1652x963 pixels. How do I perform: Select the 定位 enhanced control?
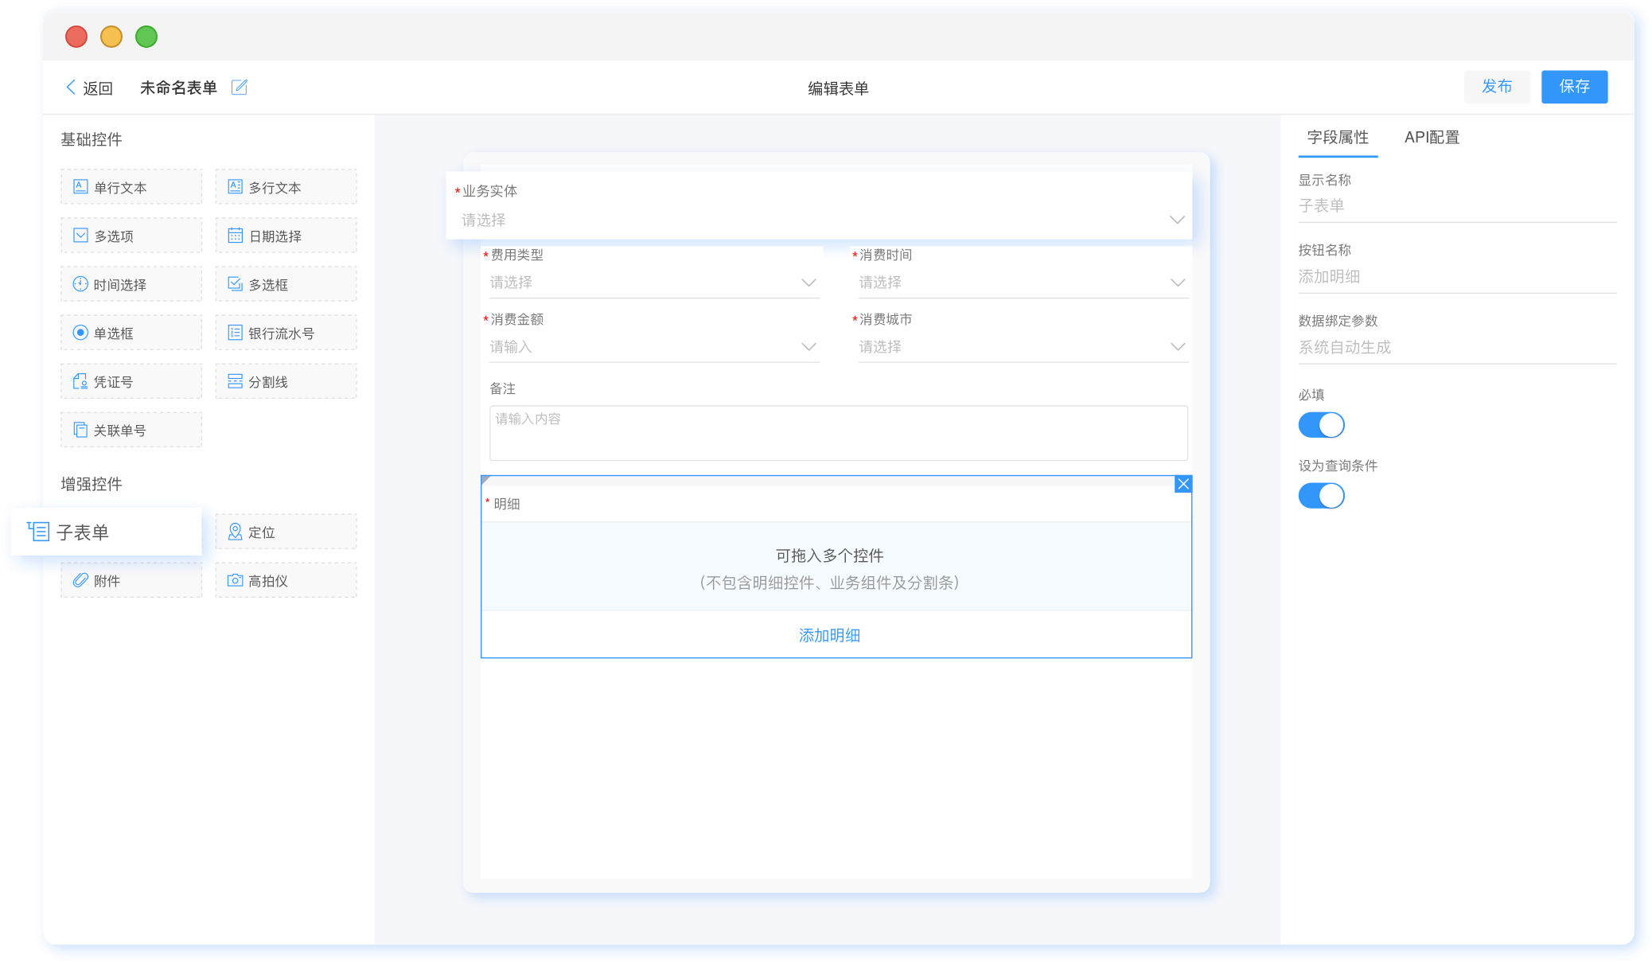pyautogui.click(x=285, y=531)
